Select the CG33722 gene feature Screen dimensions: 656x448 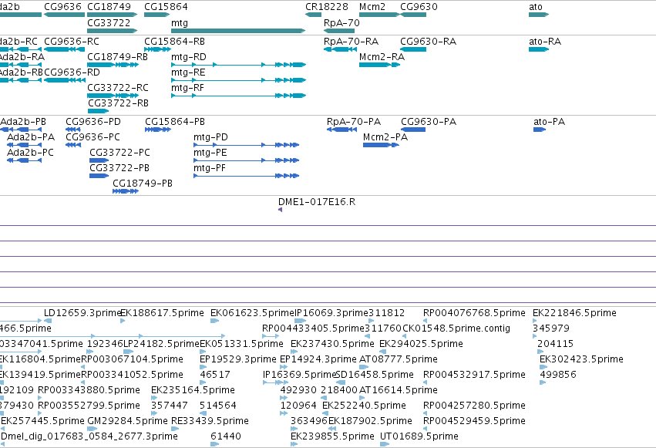coord(112,31)
